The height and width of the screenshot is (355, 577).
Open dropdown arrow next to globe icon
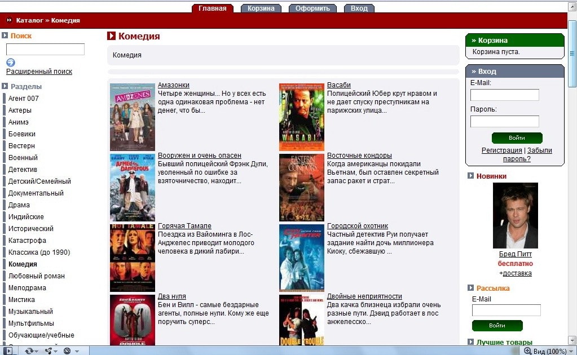[77, 351]
